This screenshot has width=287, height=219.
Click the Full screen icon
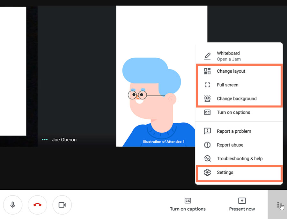tap(208, 85)
